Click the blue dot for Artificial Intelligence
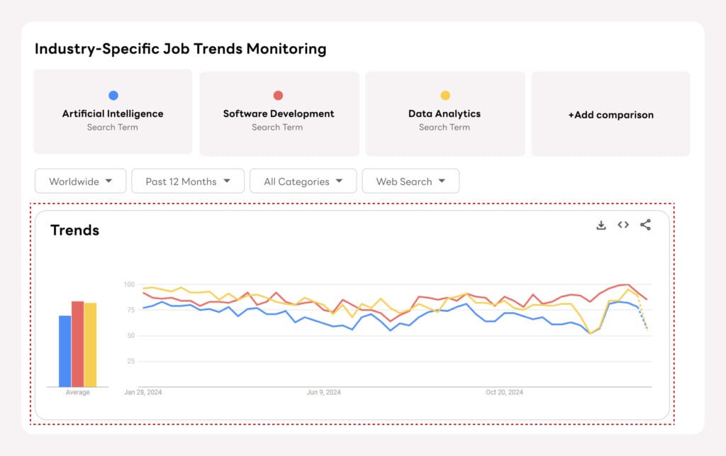 click(x=113, y=96)
